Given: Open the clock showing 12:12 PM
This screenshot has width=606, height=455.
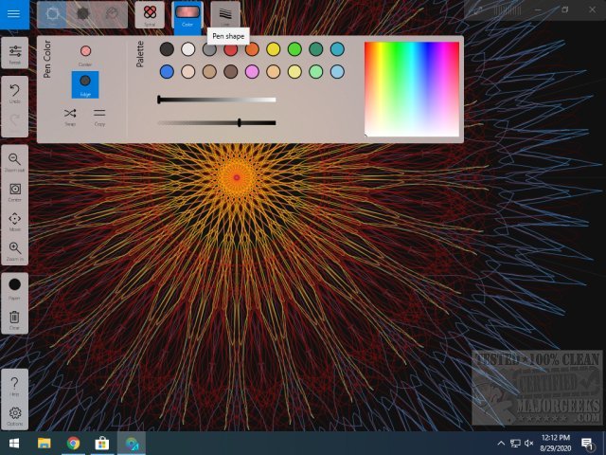Looking at the screenshot, I should tap(556, 444).
